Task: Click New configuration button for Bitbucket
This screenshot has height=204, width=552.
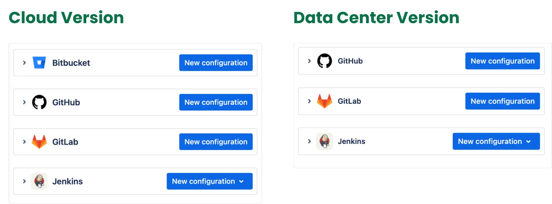Action: point(216,63)
